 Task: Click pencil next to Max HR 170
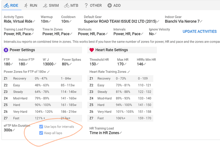(125, 64)
